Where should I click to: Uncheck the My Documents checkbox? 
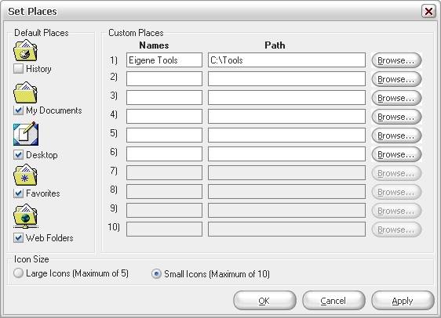coord(18,110)
